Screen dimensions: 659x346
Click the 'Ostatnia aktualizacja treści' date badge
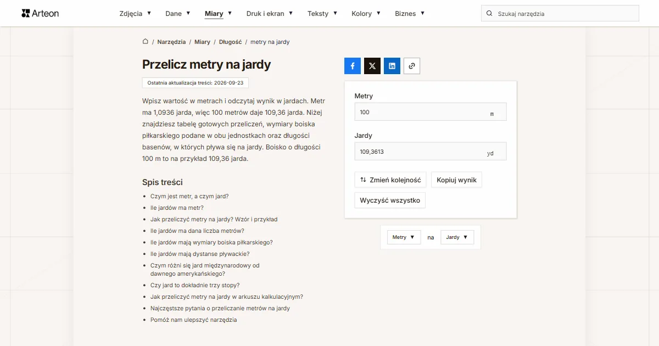(196, 82)
